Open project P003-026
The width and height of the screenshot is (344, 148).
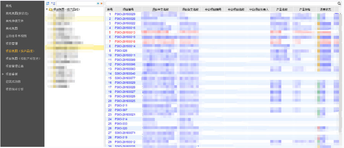(x=121, y=51)
